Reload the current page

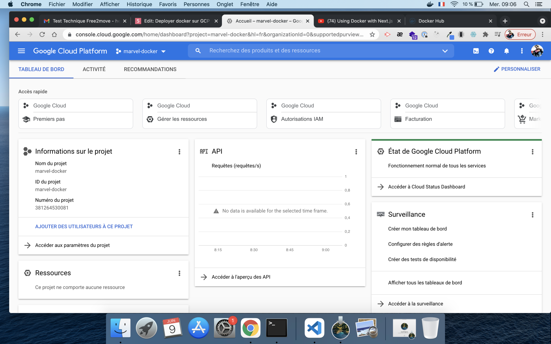pos(42,35)
